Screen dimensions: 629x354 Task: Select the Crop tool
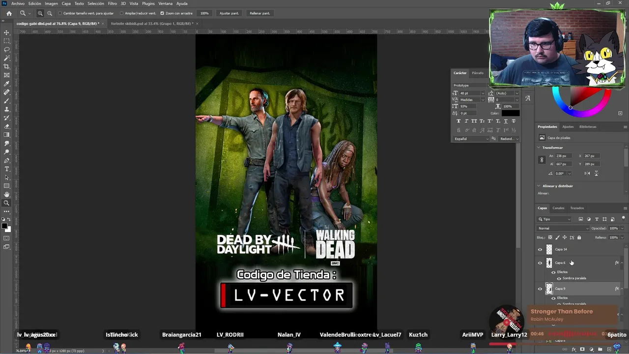[x=6, y=67]
